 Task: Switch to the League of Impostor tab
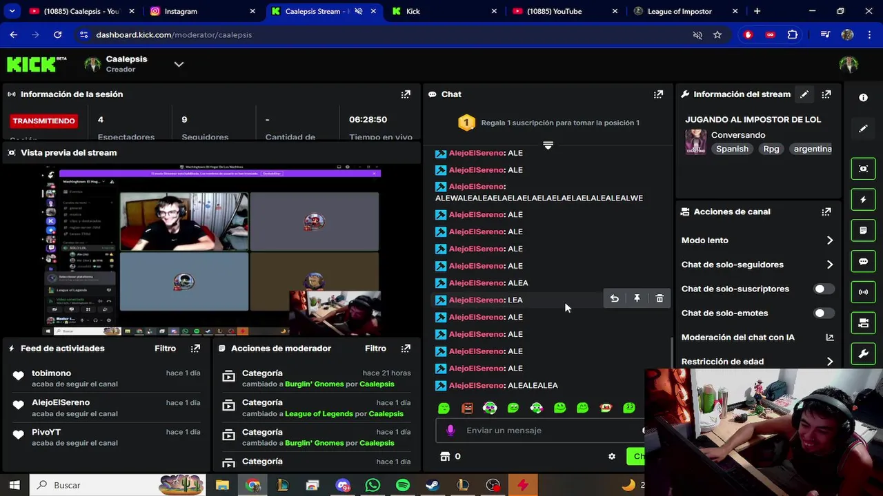(684, 11)
